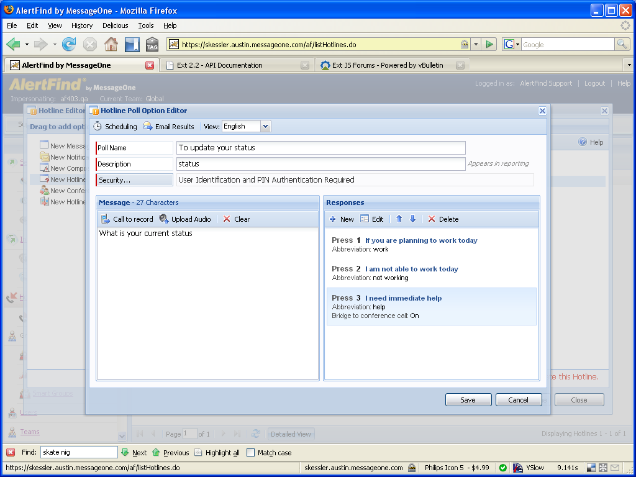
Task: Edit the selected response
Action: (372, 219)
